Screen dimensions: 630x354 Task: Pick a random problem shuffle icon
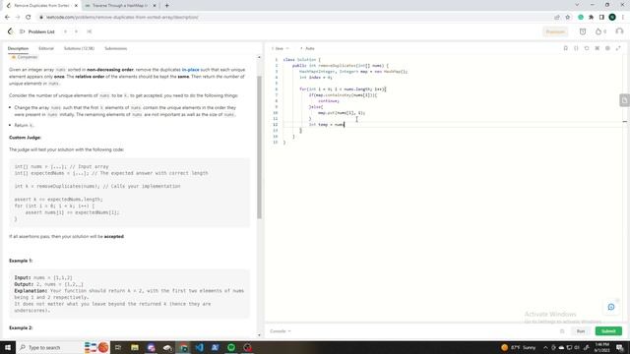coord(90,31)
